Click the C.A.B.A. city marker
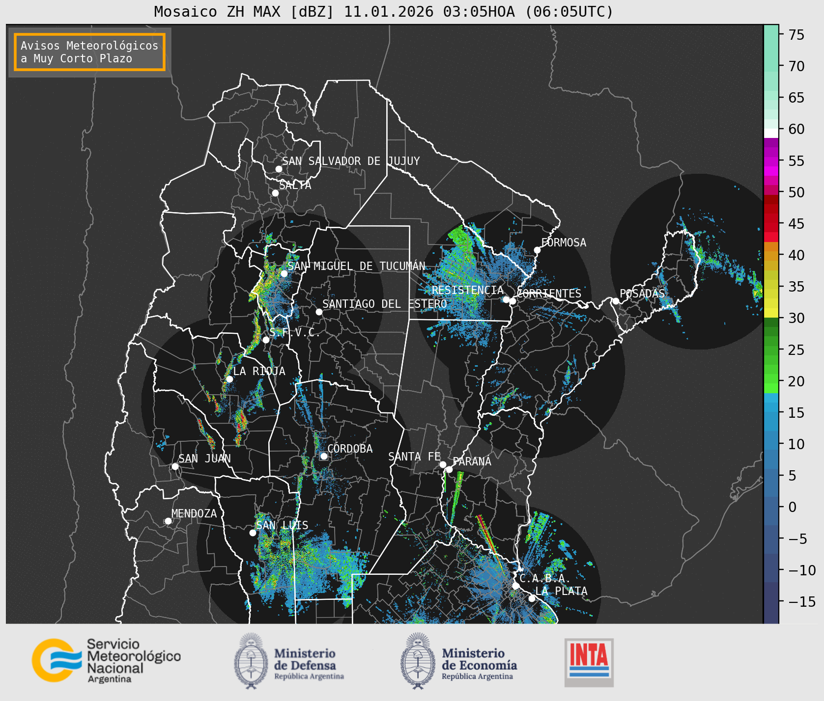This screenshot has height=701, width=824. 516,586
